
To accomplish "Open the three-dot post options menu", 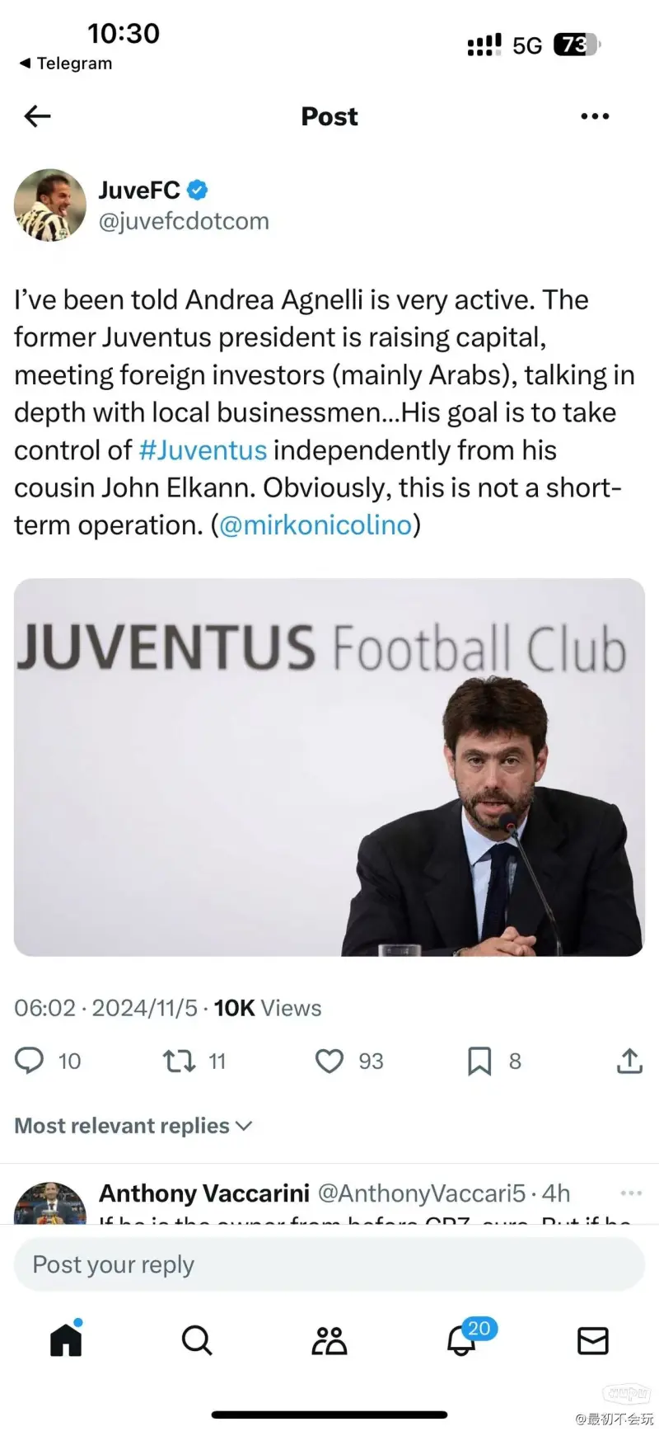I will point(595,116).
